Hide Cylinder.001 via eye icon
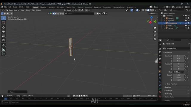191x107 pixels. pos(186,23)
